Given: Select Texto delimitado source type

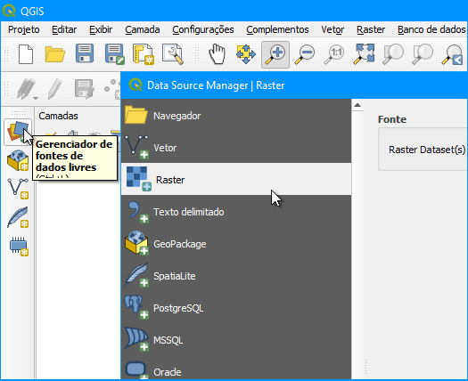Looking at the screenshot, I should (x=236, y=212).
